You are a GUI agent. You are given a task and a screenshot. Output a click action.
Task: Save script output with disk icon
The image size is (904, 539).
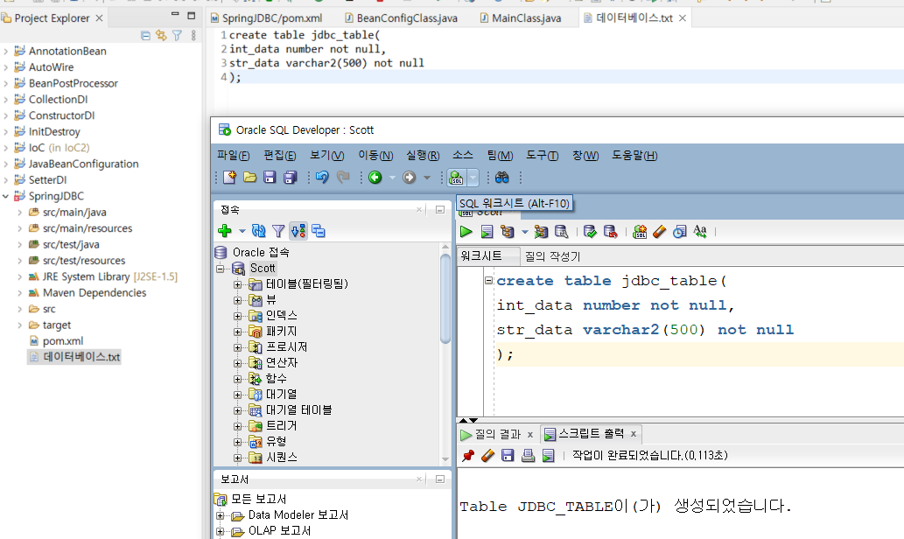tap(508, 455)
